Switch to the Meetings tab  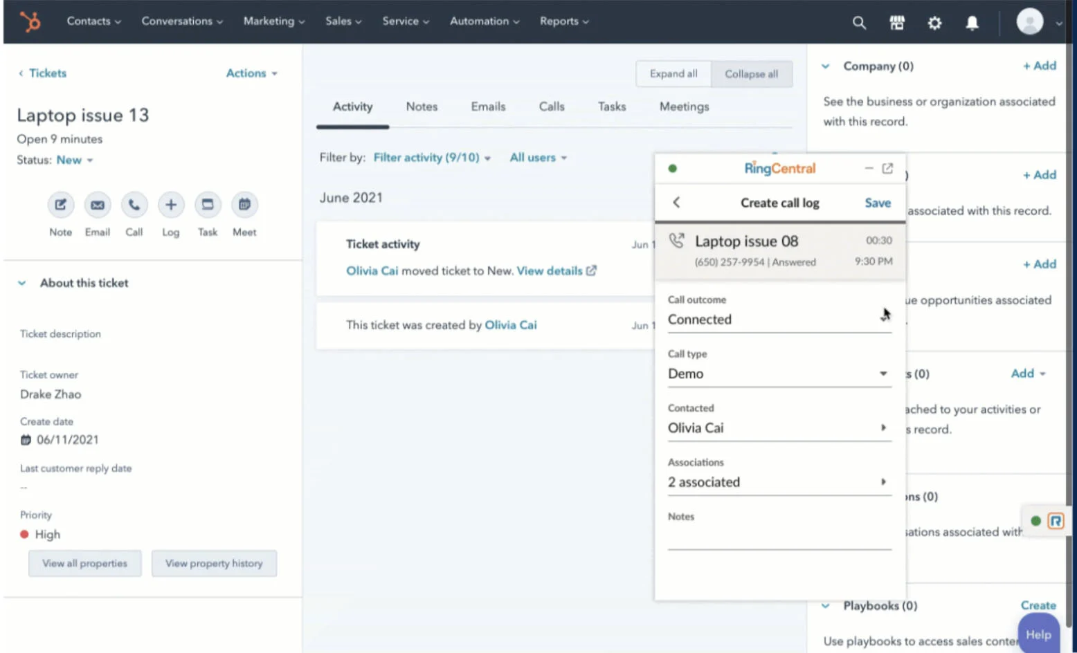point(684,107)
